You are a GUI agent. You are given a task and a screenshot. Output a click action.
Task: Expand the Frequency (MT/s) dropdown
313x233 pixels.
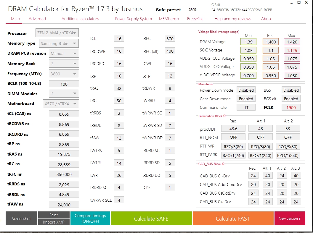point(64,74)
